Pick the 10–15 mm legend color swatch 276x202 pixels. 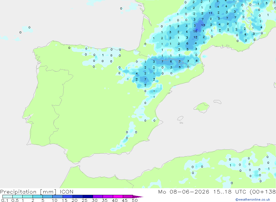click(x=58, y=196)
